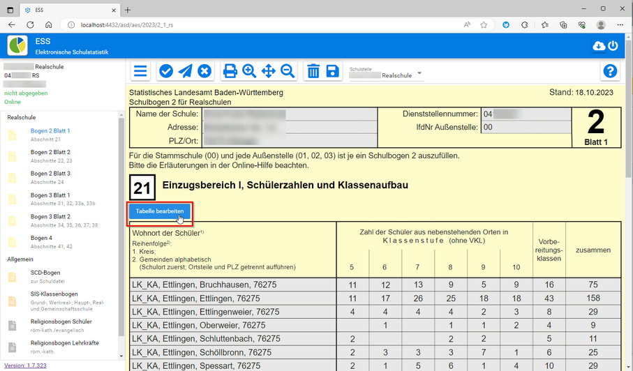The height and width of the screenshot is (371, 633).
Task: Open the SCD-Bogen entry
Action: click(x=46, y=271)
